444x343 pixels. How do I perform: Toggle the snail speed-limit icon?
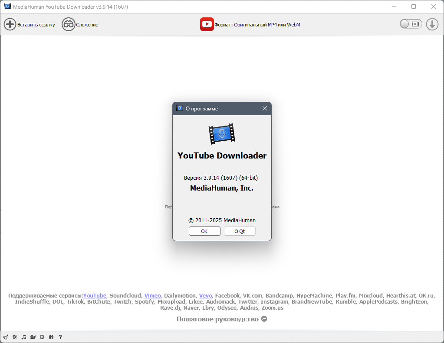coord(33,337)
